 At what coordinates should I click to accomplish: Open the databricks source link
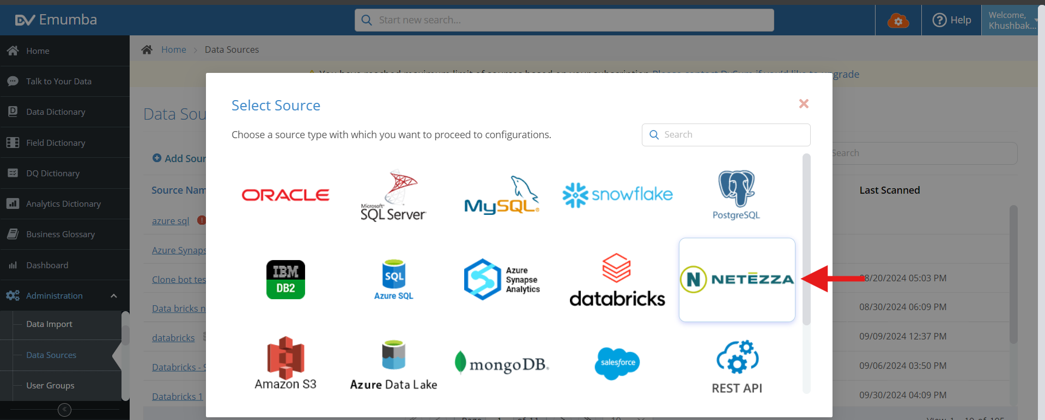[x=173, y=338]
